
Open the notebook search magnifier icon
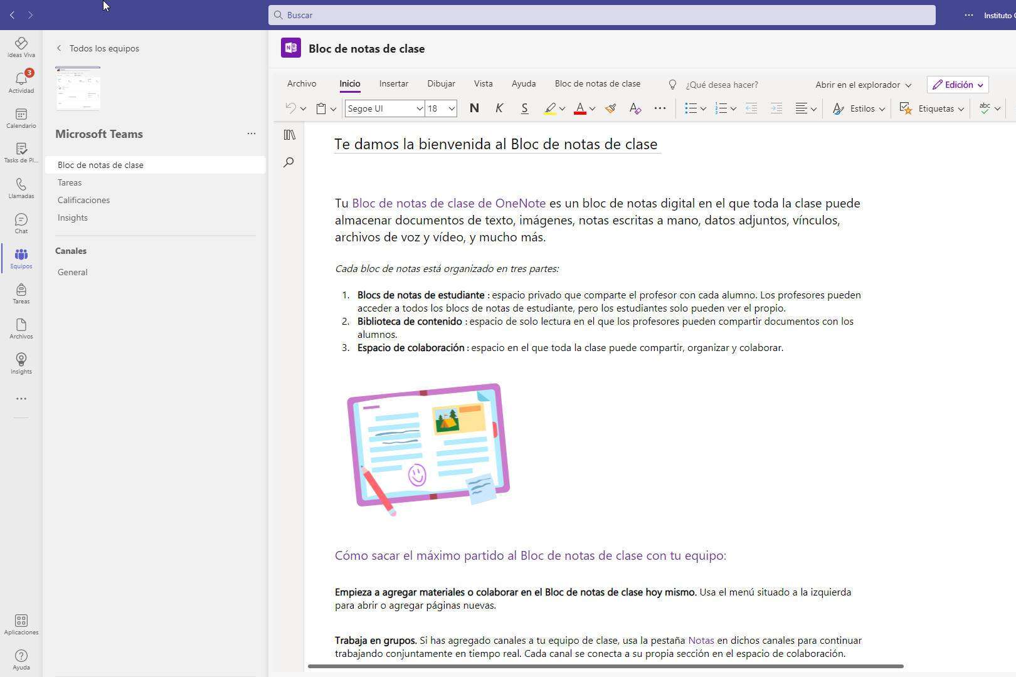click(x=288, y=162)
